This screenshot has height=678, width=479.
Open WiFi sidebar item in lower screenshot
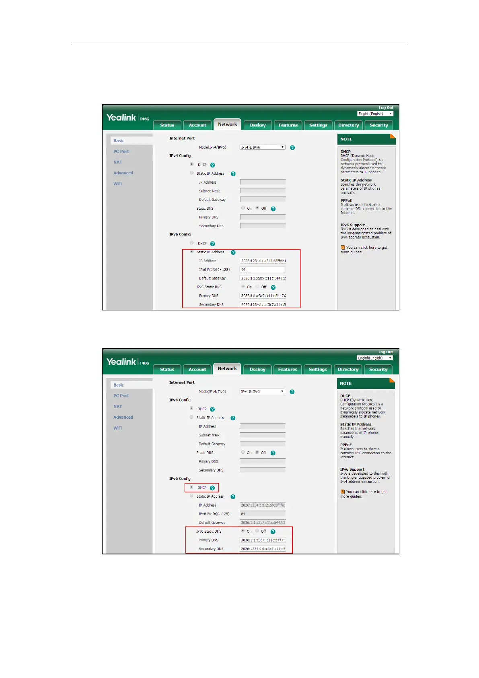click(x=117, y=428)
